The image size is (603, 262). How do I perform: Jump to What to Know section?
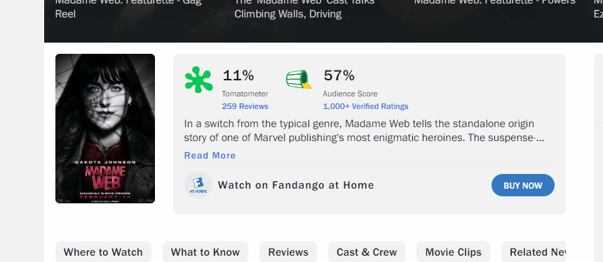tap(205, 252)
